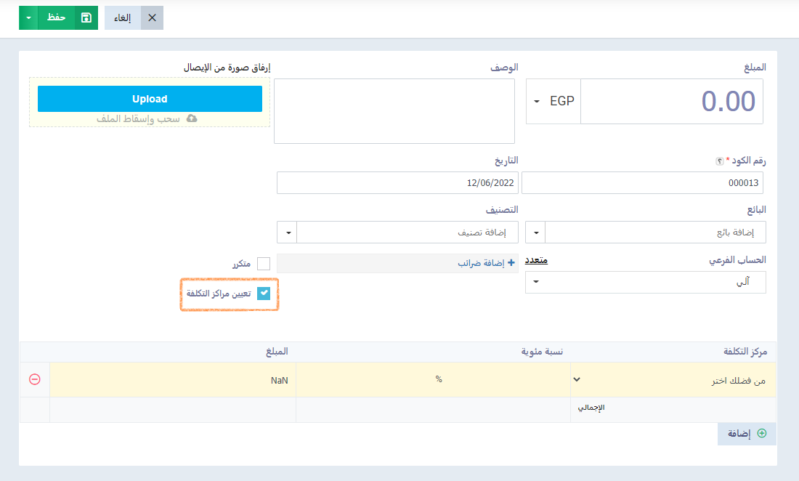Click the floppy disk save icon
This screenshot has height=481, width=799.
[86, 18]
